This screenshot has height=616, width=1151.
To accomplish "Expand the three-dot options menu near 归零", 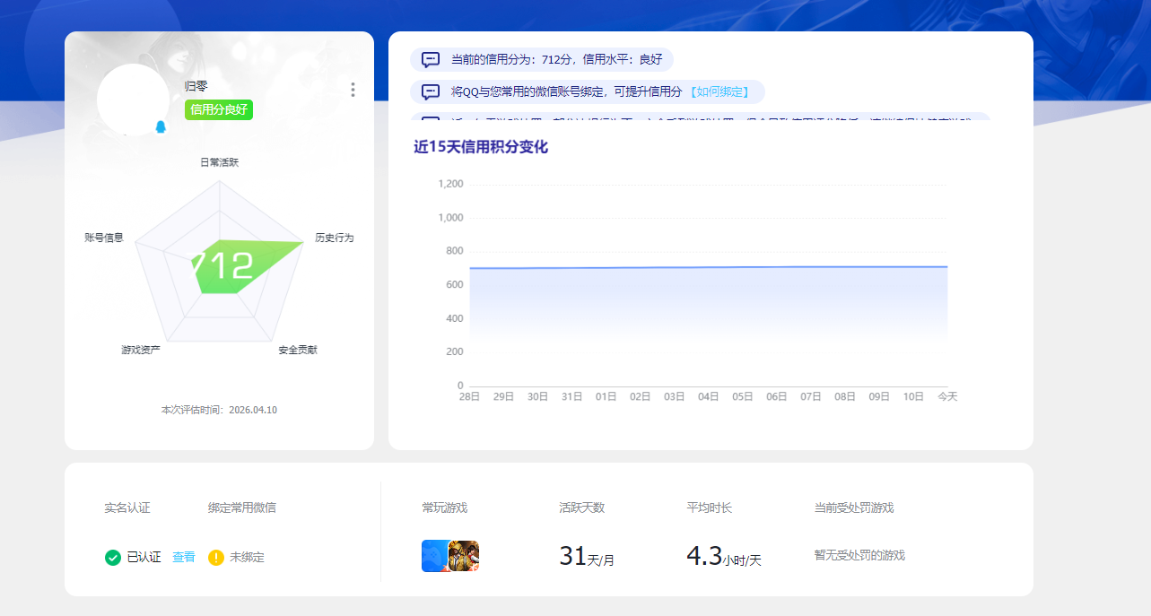I will point(353,90).
